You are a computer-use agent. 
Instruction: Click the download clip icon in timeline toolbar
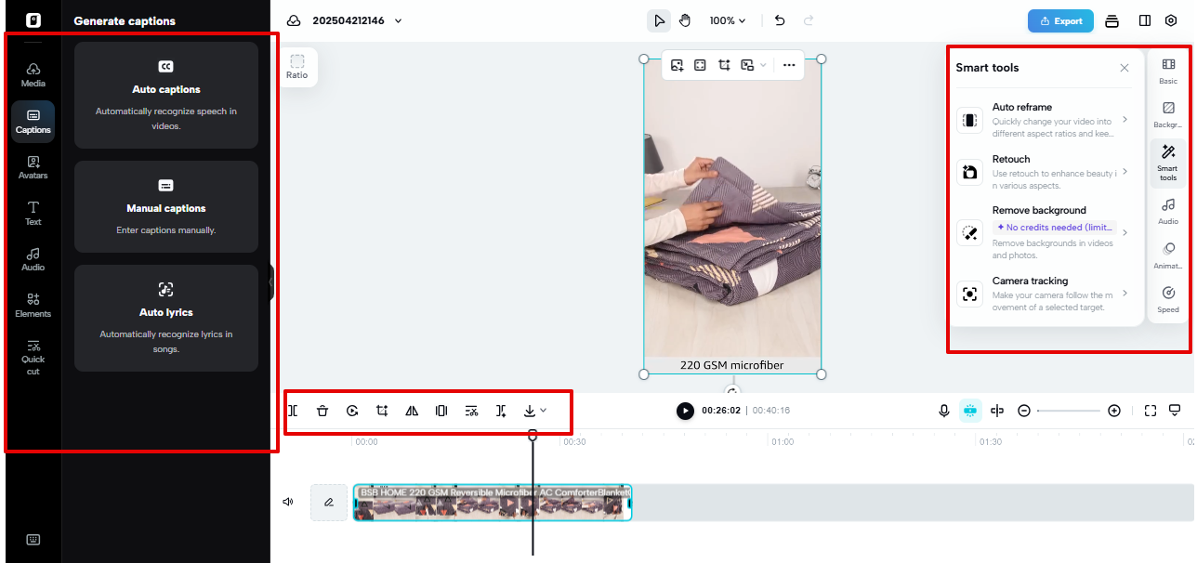(x=530, y=411)
